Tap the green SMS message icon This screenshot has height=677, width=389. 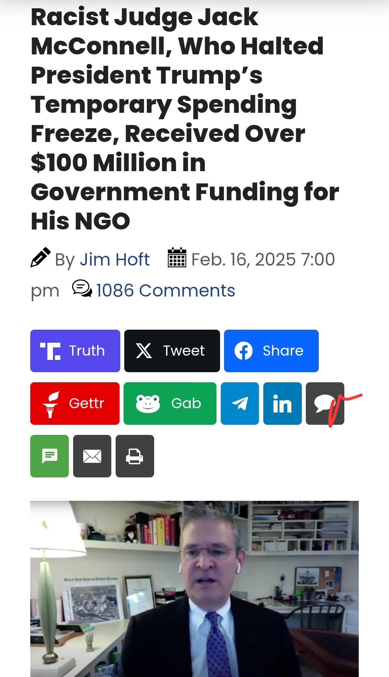pos(49,456)
